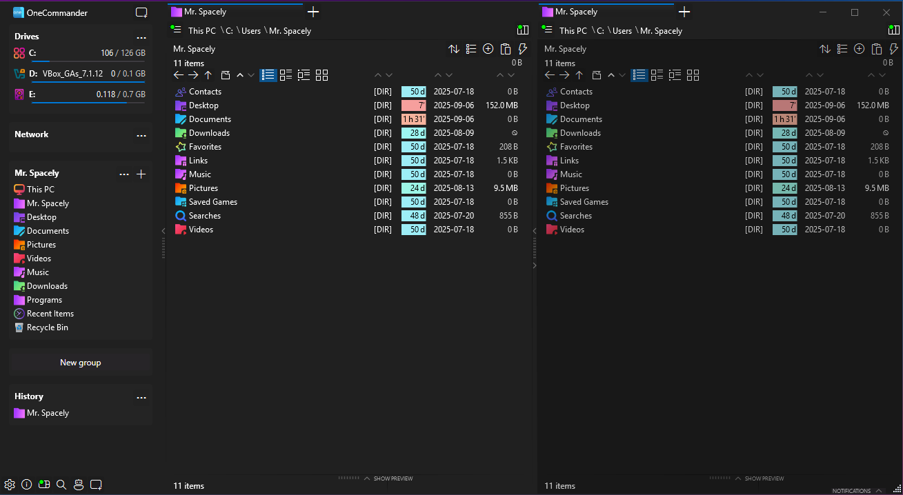Open the left pane path menu icon
This screenshot has width=903, height=495.
tap(177, 30)
